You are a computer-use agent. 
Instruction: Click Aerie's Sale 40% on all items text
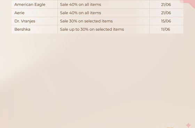[80, 13]
